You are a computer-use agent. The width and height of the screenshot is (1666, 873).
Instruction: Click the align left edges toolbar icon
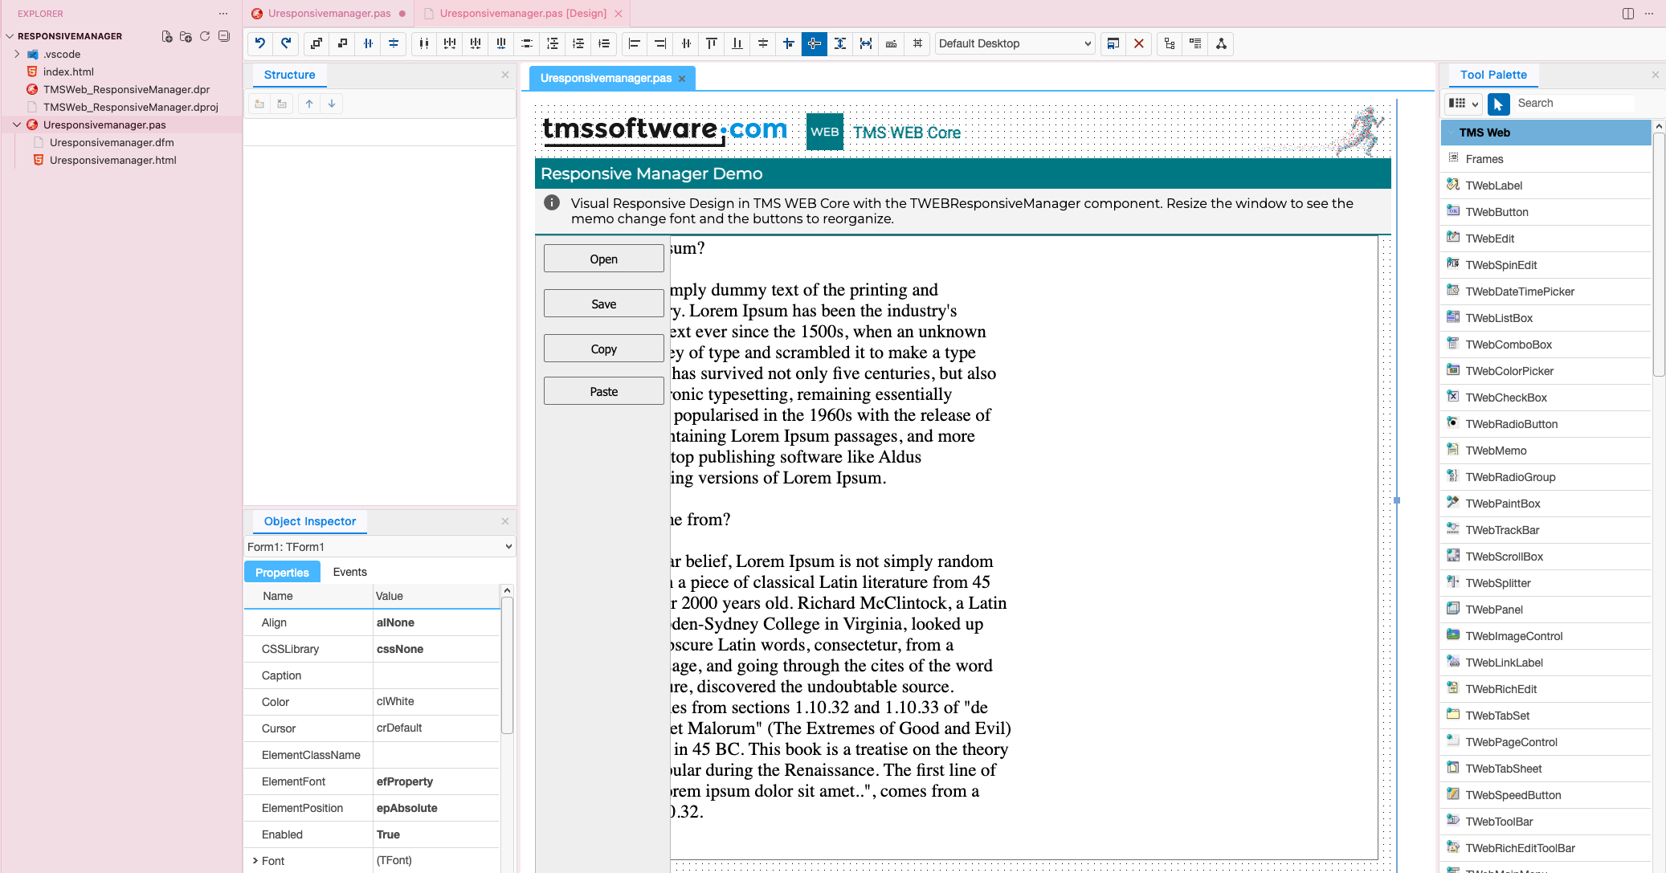tap(634, 43)
